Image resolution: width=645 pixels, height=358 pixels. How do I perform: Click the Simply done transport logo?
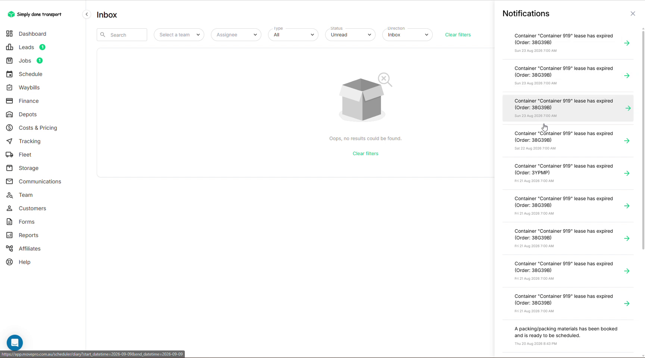pos(34,14)
